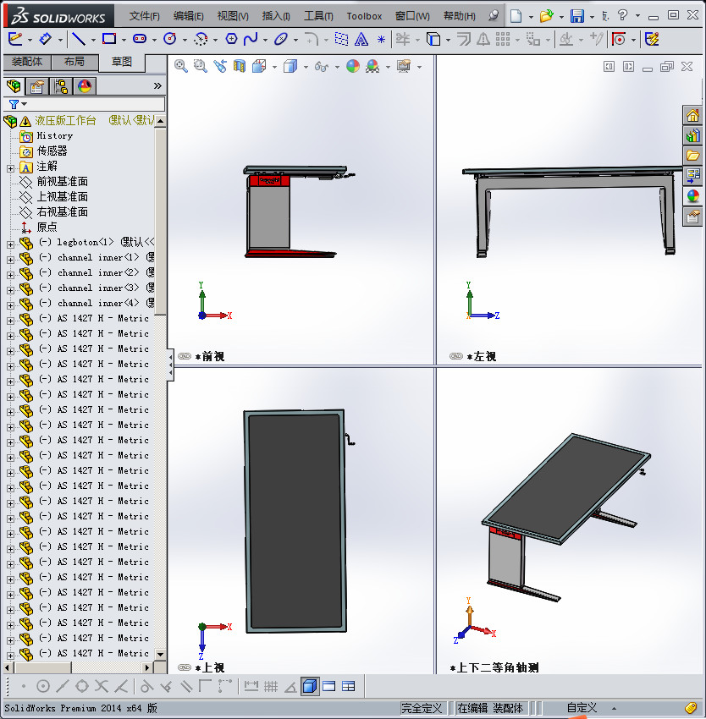This screenshot has height=719, width=706.
Task: Click the Save icon in title toolbar
Action: (577, 16)
